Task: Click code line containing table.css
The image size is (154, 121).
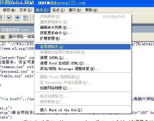Action: pyautogui.click(x=17, y=76)
